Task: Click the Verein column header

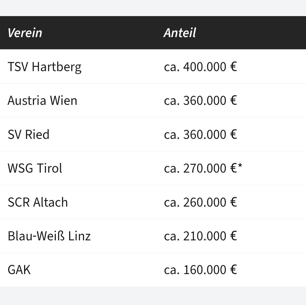Action: [x=25, y=33]
